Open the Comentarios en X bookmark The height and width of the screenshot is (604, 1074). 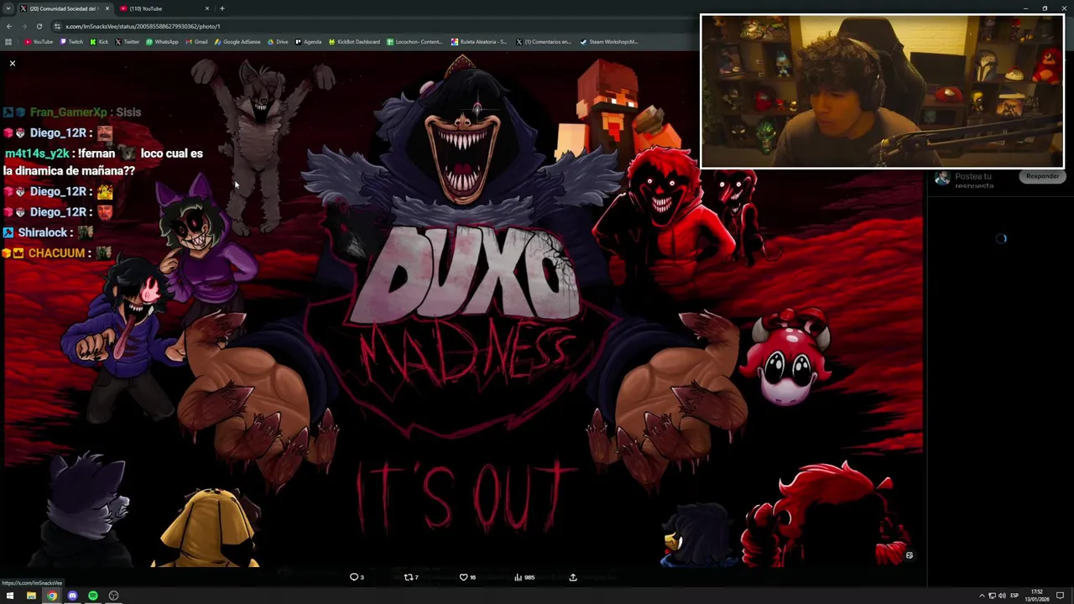coord(544,42)
